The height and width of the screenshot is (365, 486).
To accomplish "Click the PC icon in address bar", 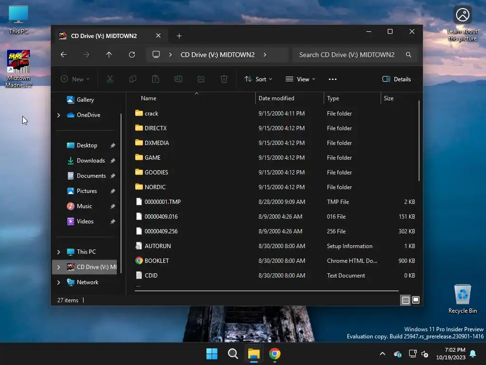I will (156, 55).
